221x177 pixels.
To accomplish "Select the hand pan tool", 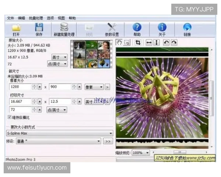I will coord(119,42).
